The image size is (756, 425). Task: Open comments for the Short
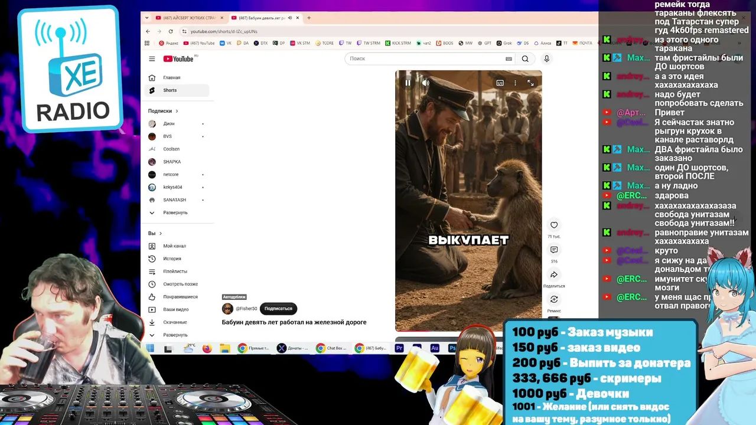coord(554,250)
